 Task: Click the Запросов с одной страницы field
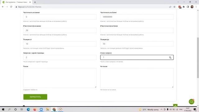(x=60, y=57)
